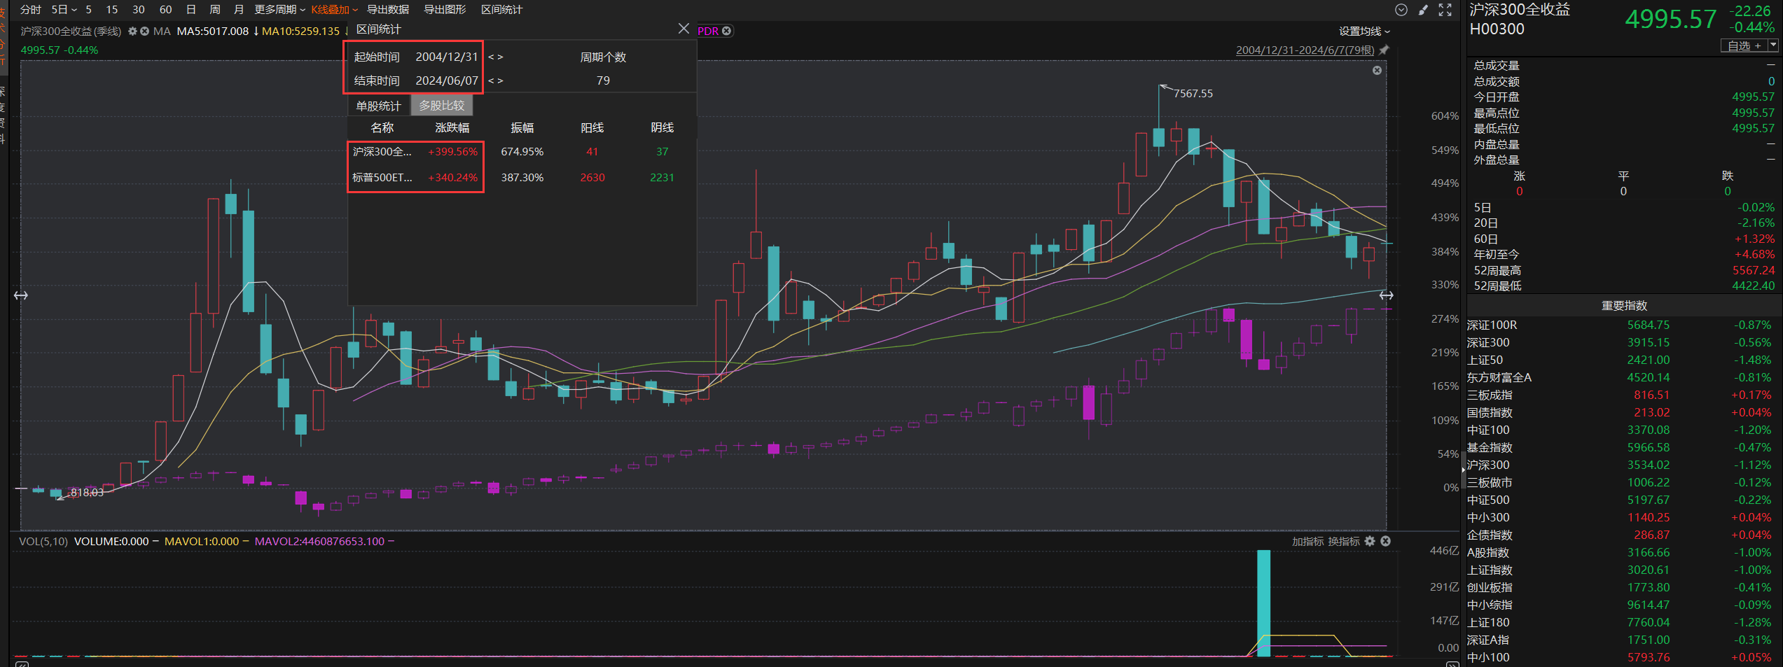Click the circled down-arrow icon in top toolbar

[x=1401, y=10]
